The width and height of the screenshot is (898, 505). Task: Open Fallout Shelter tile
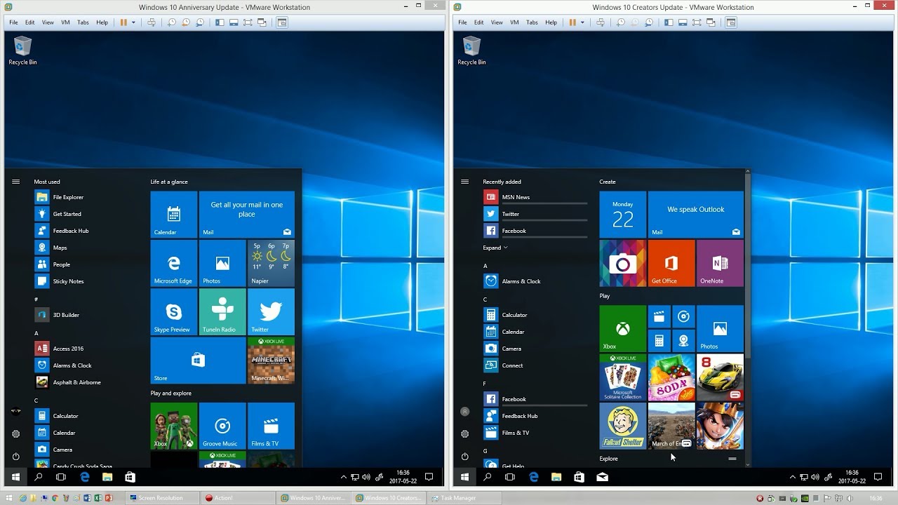click(x=622, y=426)
